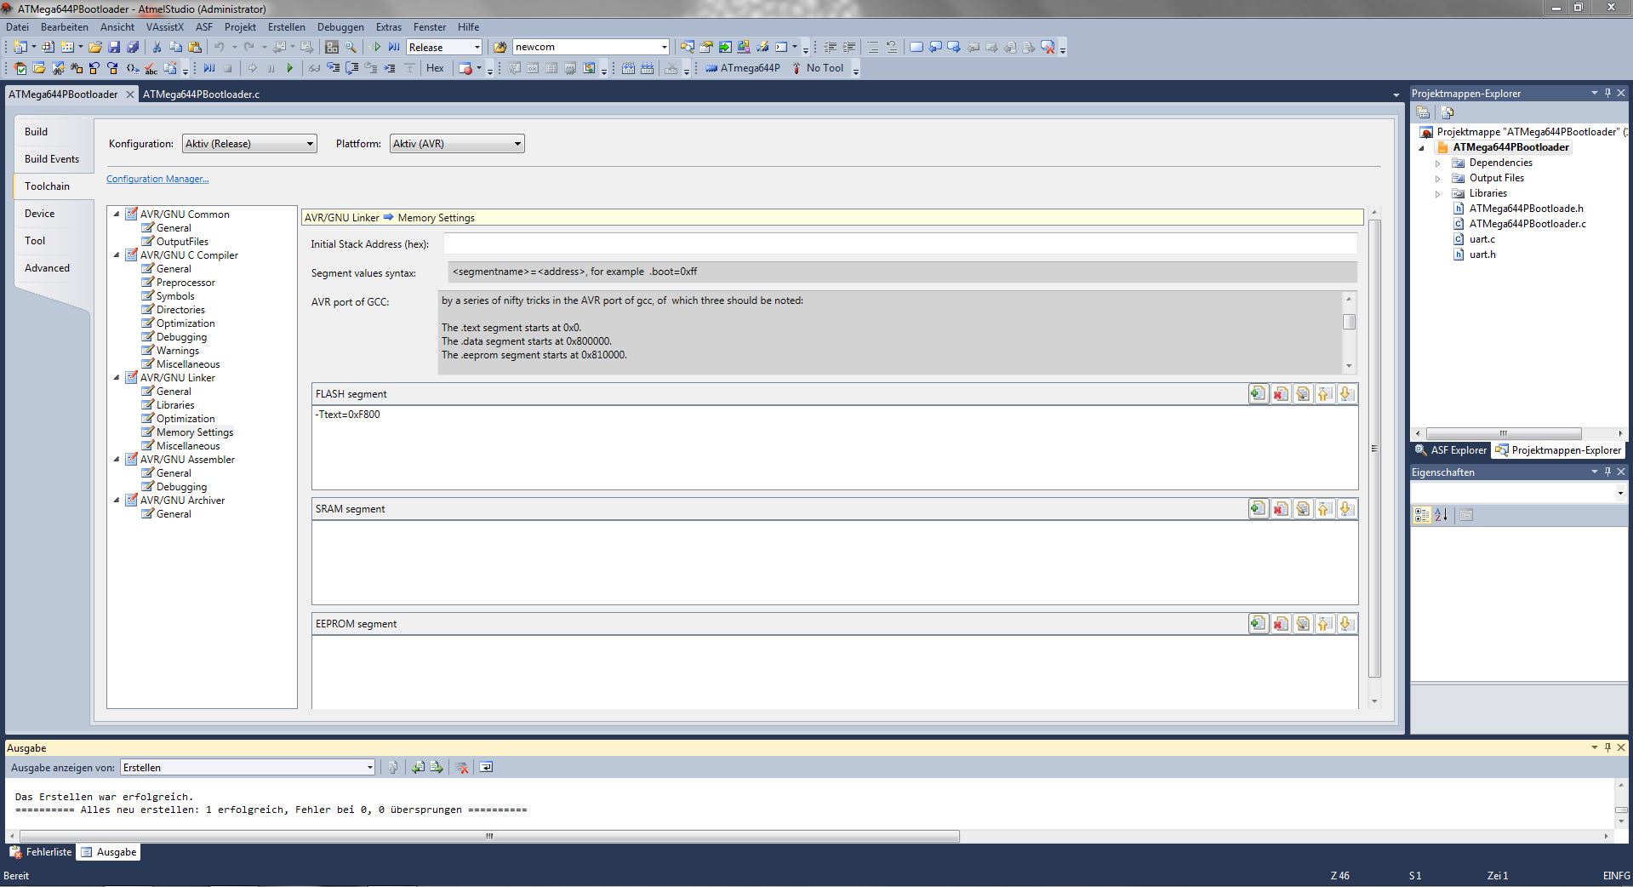Expand the Libraries node in Projektmappen-Explorer
The height and width of the screenshot is (887, 1633).
pyautogui.click(x=1438, y=193)
